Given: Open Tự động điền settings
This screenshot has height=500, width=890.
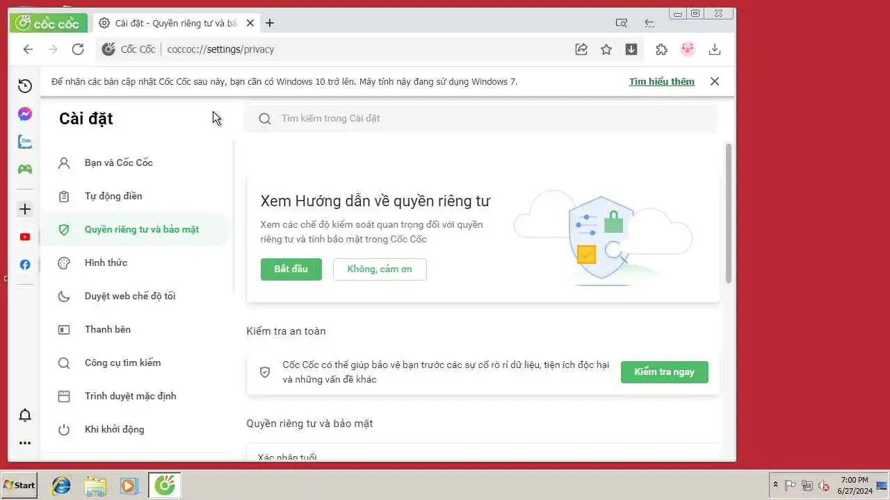Looking at the screenshot, I should click(x=135, y=196).
